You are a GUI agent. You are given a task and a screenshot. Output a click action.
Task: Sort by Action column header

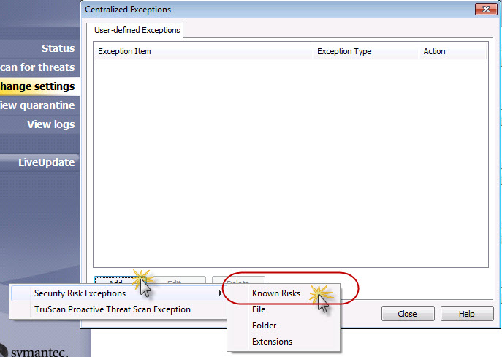453,51
